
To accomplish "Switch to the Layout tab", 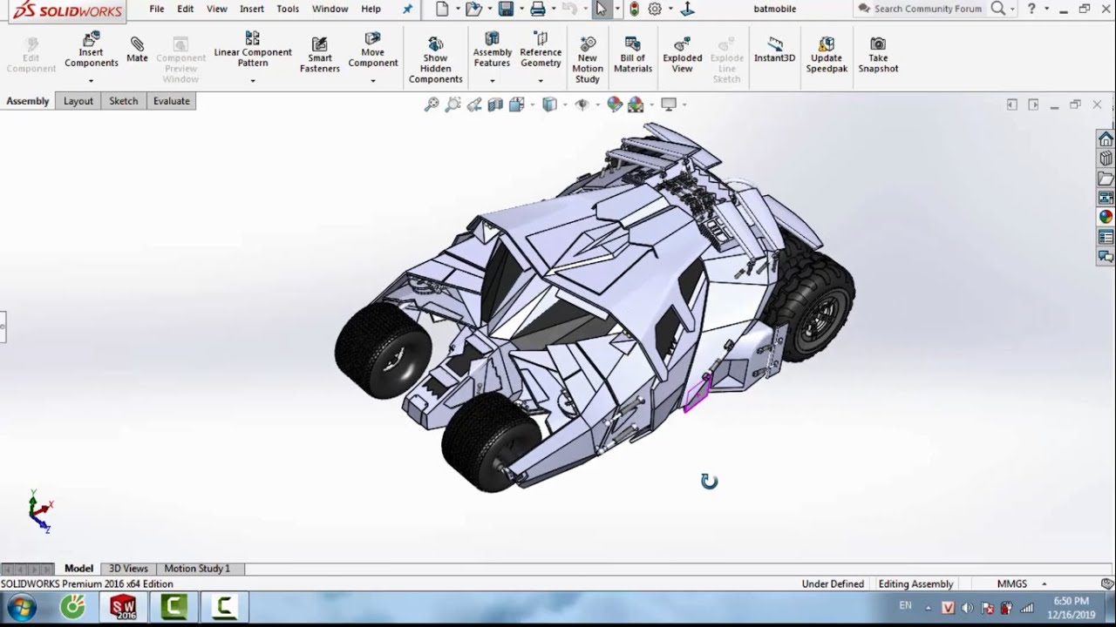I will coord(78,101).
